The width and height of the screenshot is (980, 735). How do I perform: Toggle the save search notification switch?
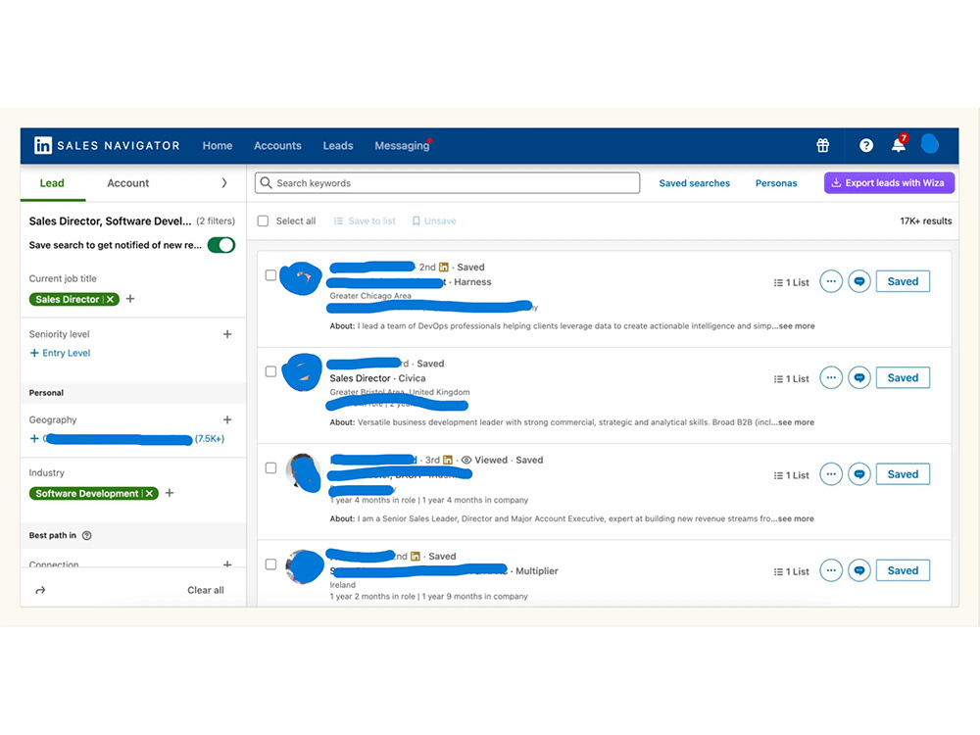pos(221,245)
